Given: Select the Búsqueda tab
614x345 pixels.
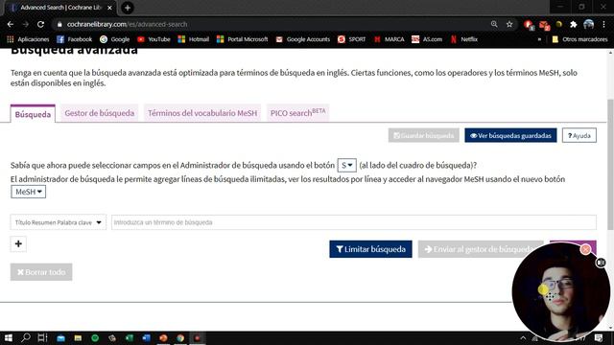Looking at the screenshot, I should pos(33,114).
